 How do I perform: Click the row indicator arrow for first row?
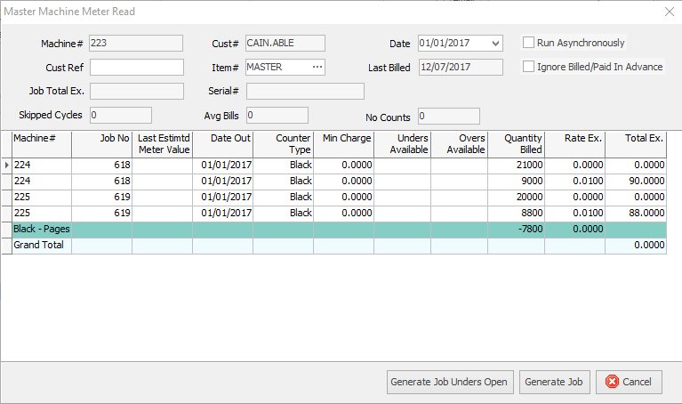[x=6, y=165]
